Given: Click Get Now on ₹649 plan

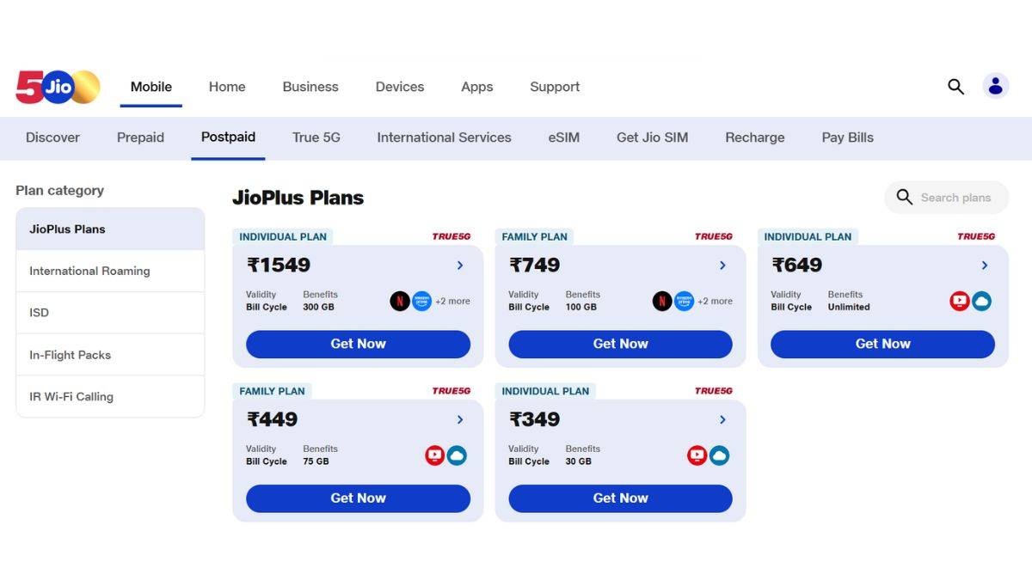Looking at the screenshot, I should tap(881, 344).
